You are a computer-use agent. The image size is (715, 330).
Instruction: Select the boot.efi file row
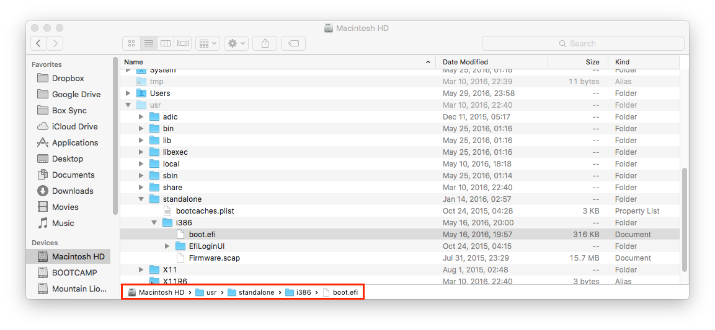click(400, 235)
